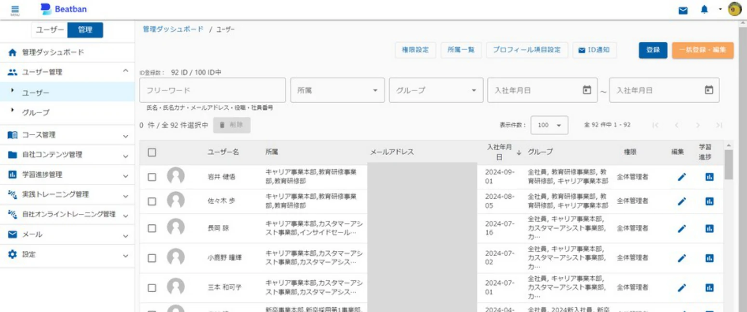This screenshot has height=312, width=747.
Task: Select ユーザー under ユーザー管理
Action: tap(67, 92)
